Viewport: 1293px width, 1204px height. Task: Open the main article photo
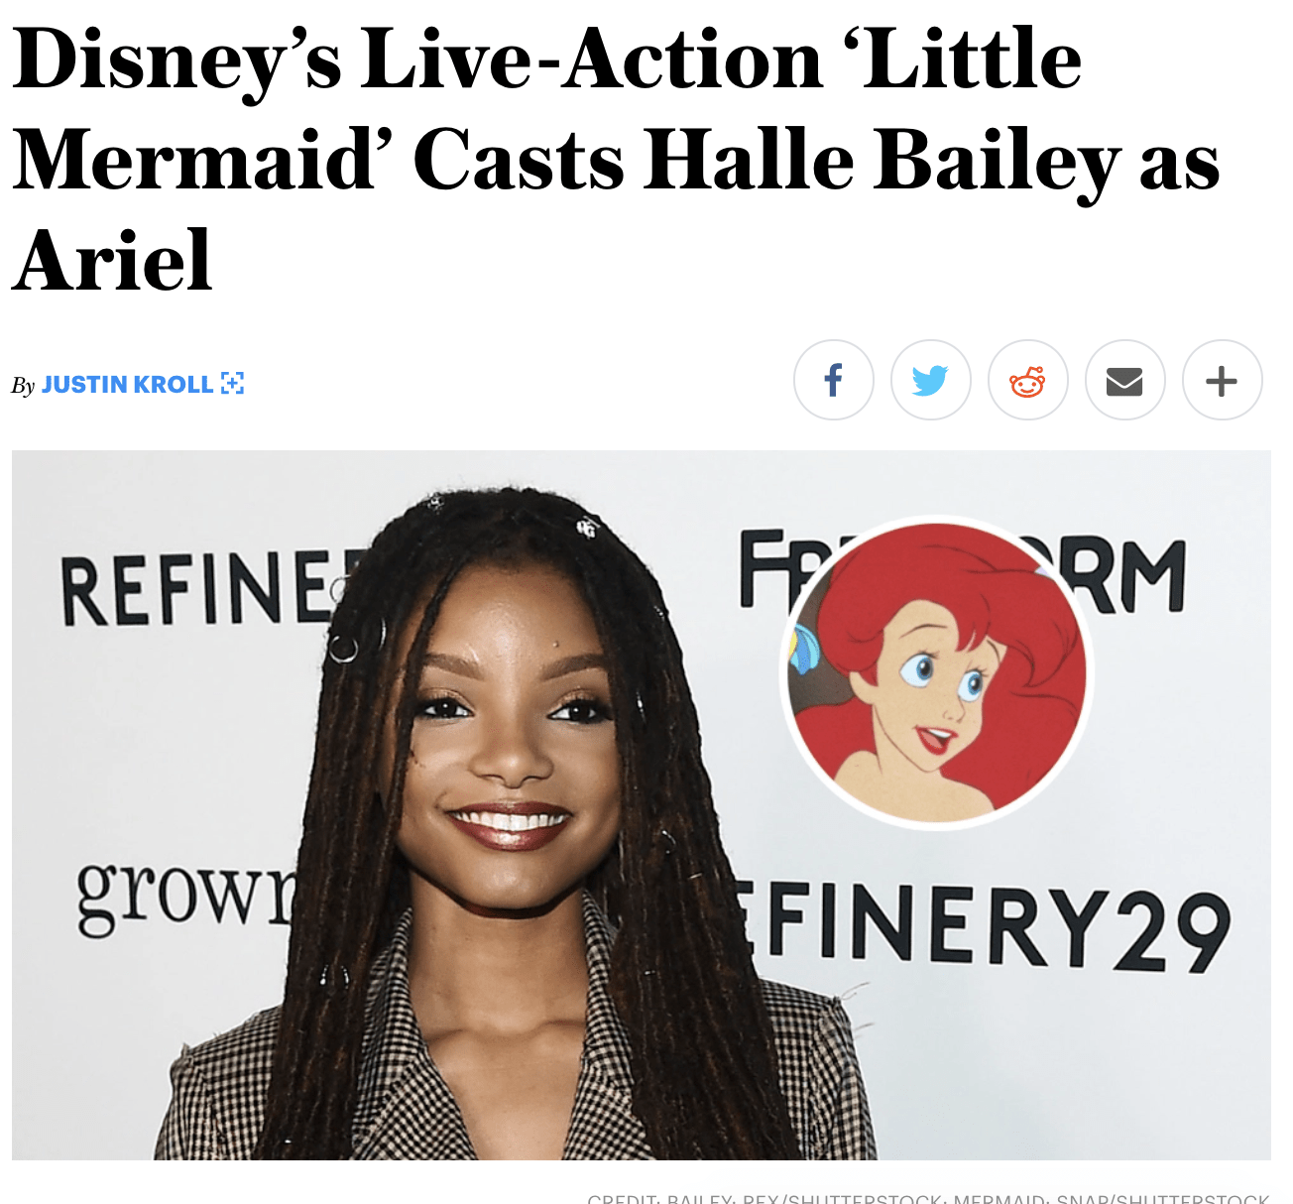pyautogui.click(x=641, y=805)
